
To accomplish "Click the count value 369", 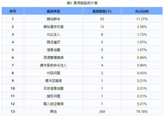I will pos(102,112).
